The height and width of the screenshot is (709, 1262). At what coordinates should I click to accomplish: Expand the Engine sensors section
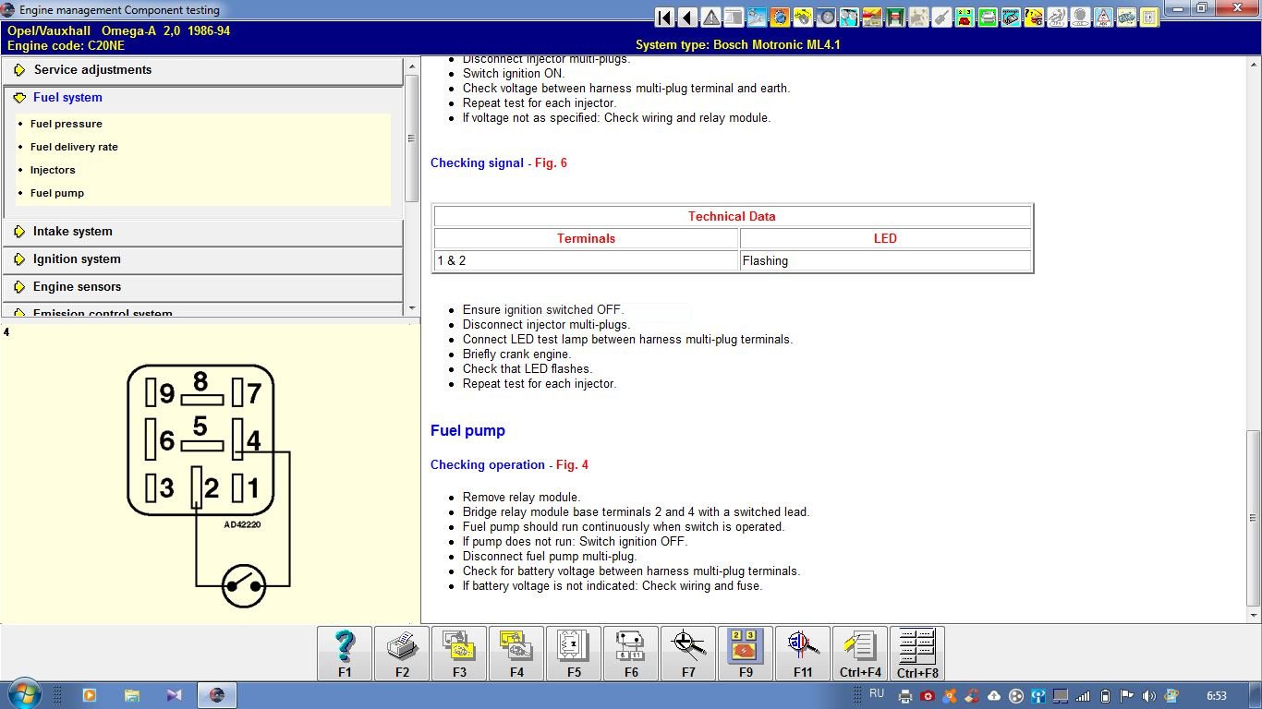(x=202, y=287)
